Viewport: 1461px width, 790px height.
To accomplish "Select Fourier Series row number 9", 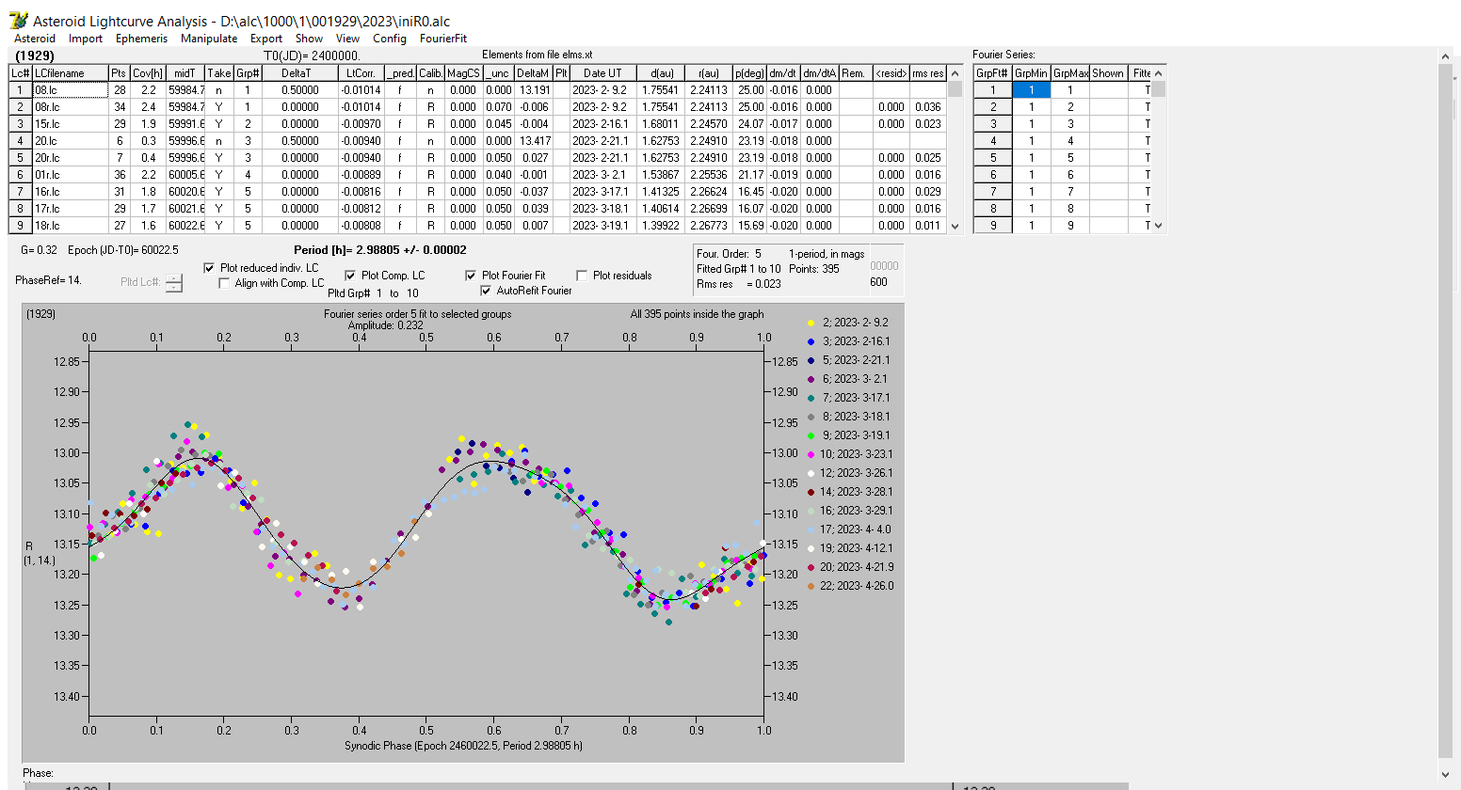I will click(x=993, y=226).
